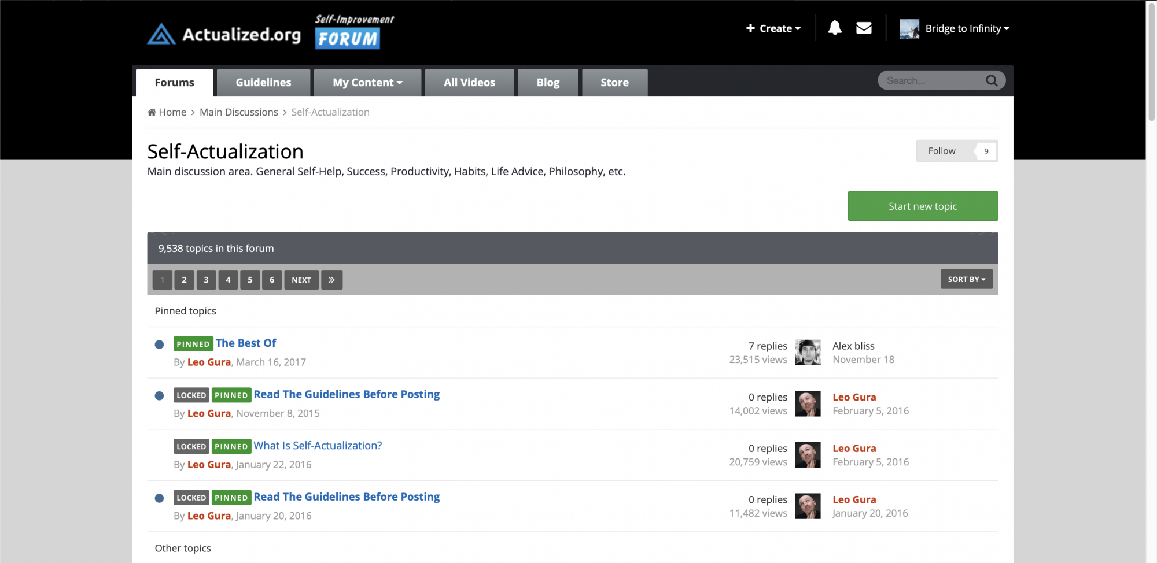View the follower count 9
1157x563 pixels.
(x=986, y=151)
